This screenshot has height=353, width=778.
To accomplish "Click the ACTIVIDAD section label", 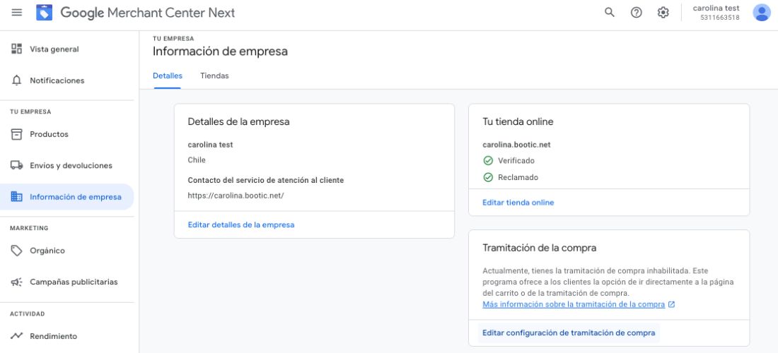I will (28, 314).
